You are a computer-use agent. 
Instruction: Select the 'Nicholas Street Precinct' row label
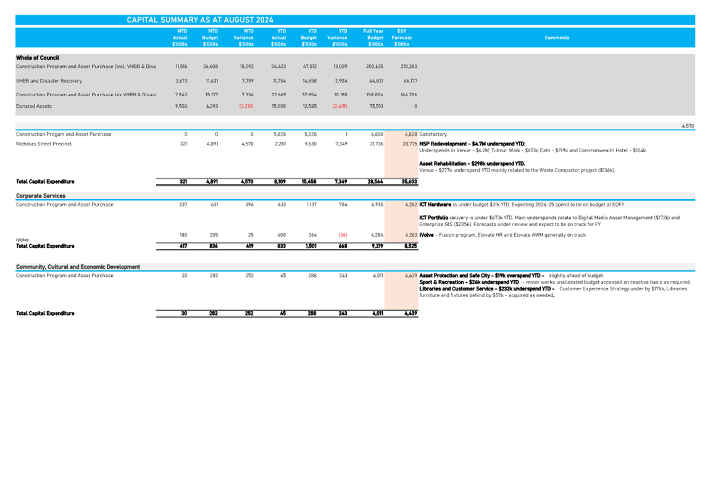click(44, 144)
